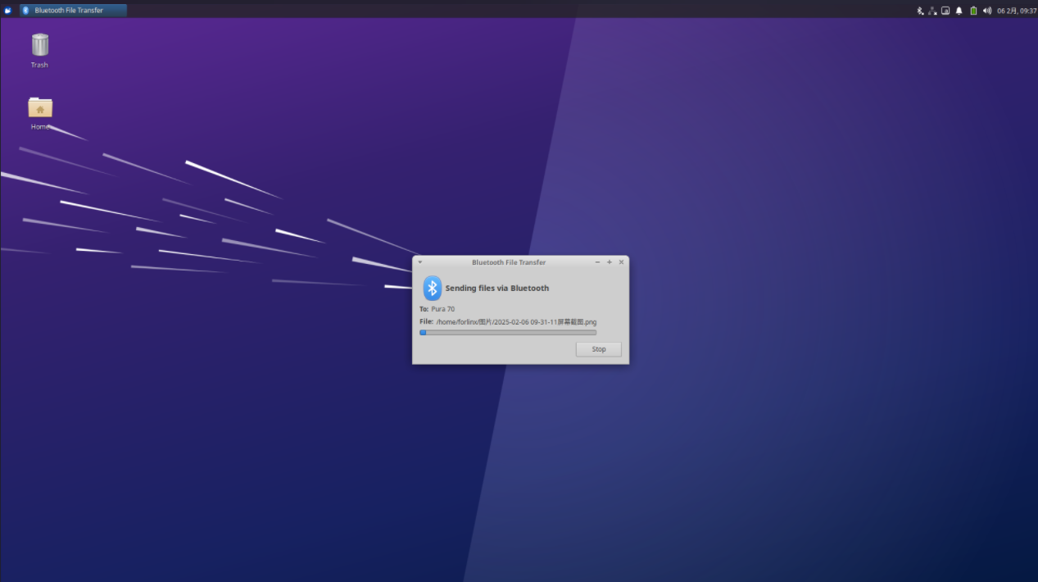
Task: Click the Bluetooth File Transfer title bar
Action: point(509,262)
